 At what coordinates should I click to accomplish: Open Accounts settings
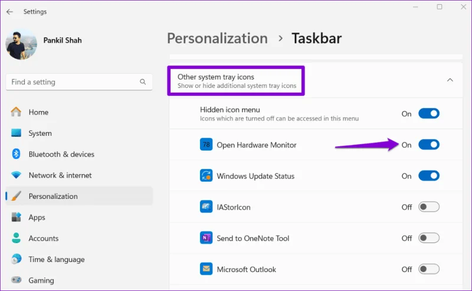click(79, 238)
